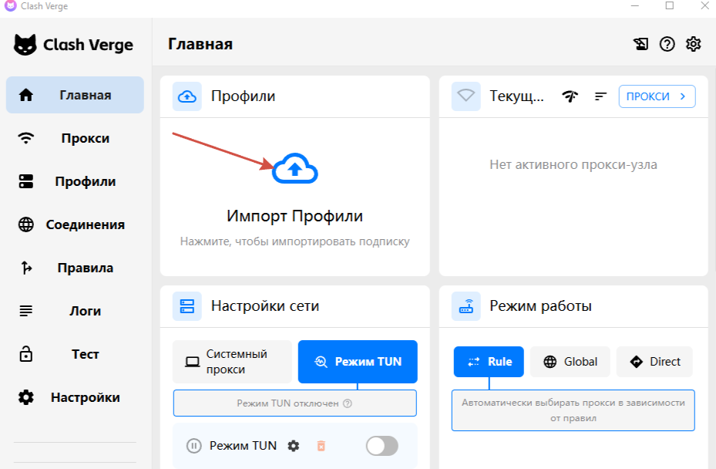Viewport: 716px width, 469px height.
Task: Open TUN mode gear settings
Action: (293, 446)
